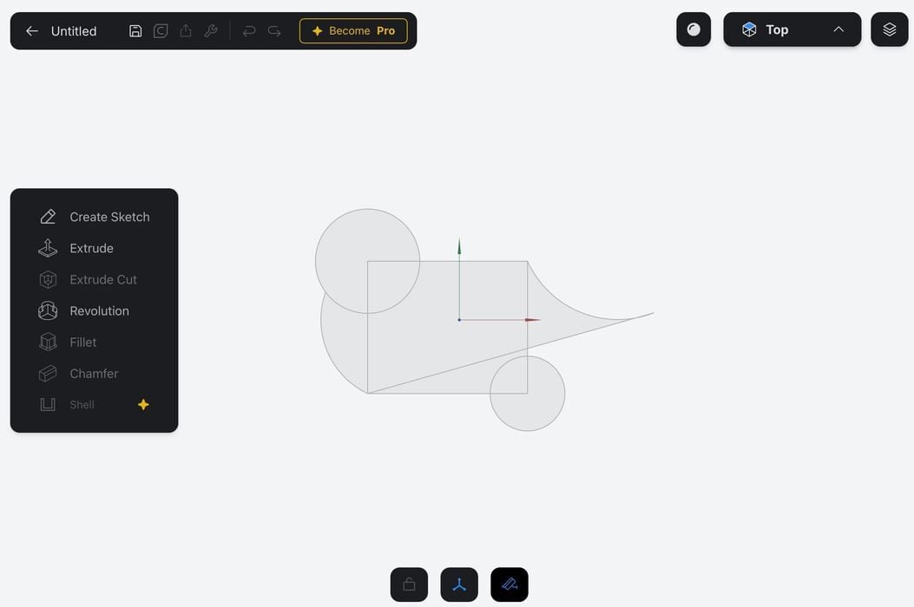Click the export/share icon in the top toolbar

pos(186,31)
